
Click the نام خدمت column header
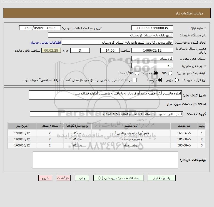131,126
